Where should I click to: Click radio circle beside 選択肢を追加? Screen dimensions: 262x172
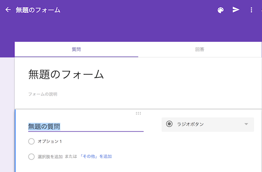31,156
